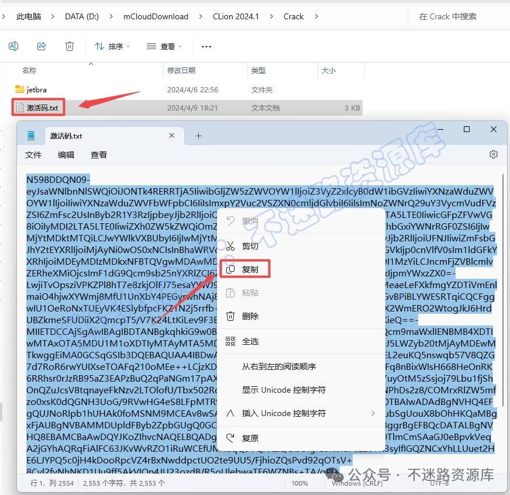Screen dimensions: 510x495
Task: Open the 查看 view dropdown in Explorer
Action: (164, 47)
